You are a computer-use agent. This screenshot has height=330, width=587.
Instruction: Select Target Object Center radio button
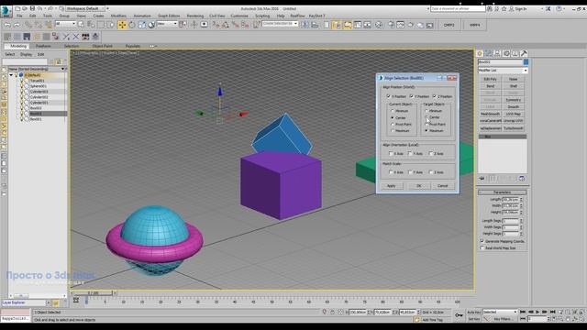(x=426, y=117)
